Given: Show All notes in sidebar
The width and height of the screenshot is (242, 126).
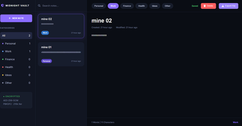Looking at the screenshot, I should coord(16,36).
